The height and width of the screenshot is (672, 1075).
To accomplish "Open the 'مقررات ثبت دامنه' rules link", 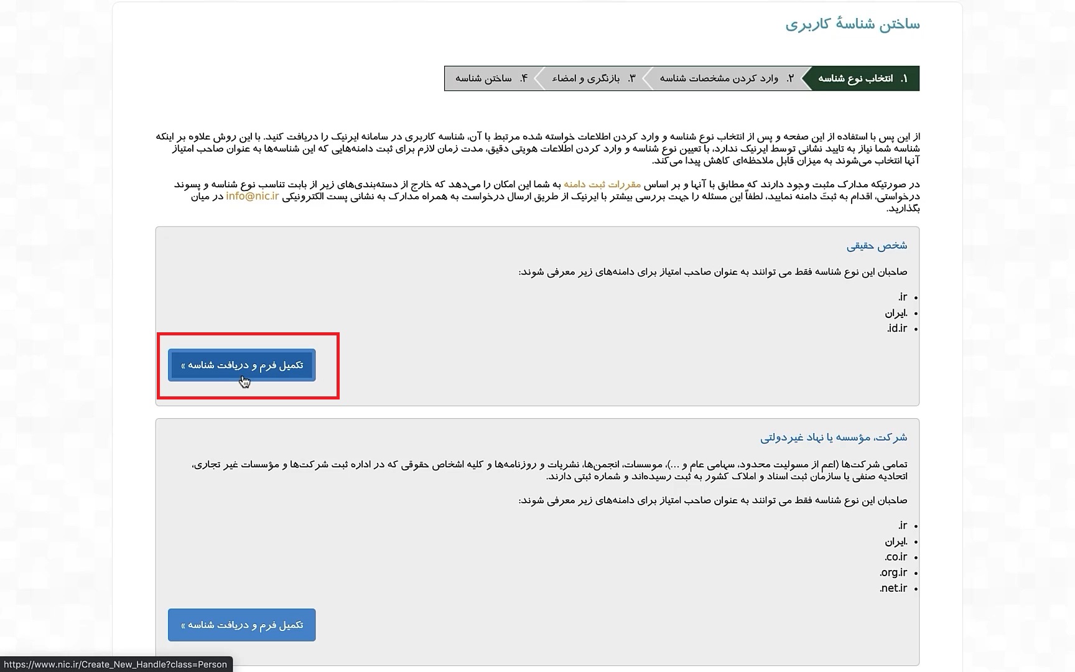I will click(602, 185).
